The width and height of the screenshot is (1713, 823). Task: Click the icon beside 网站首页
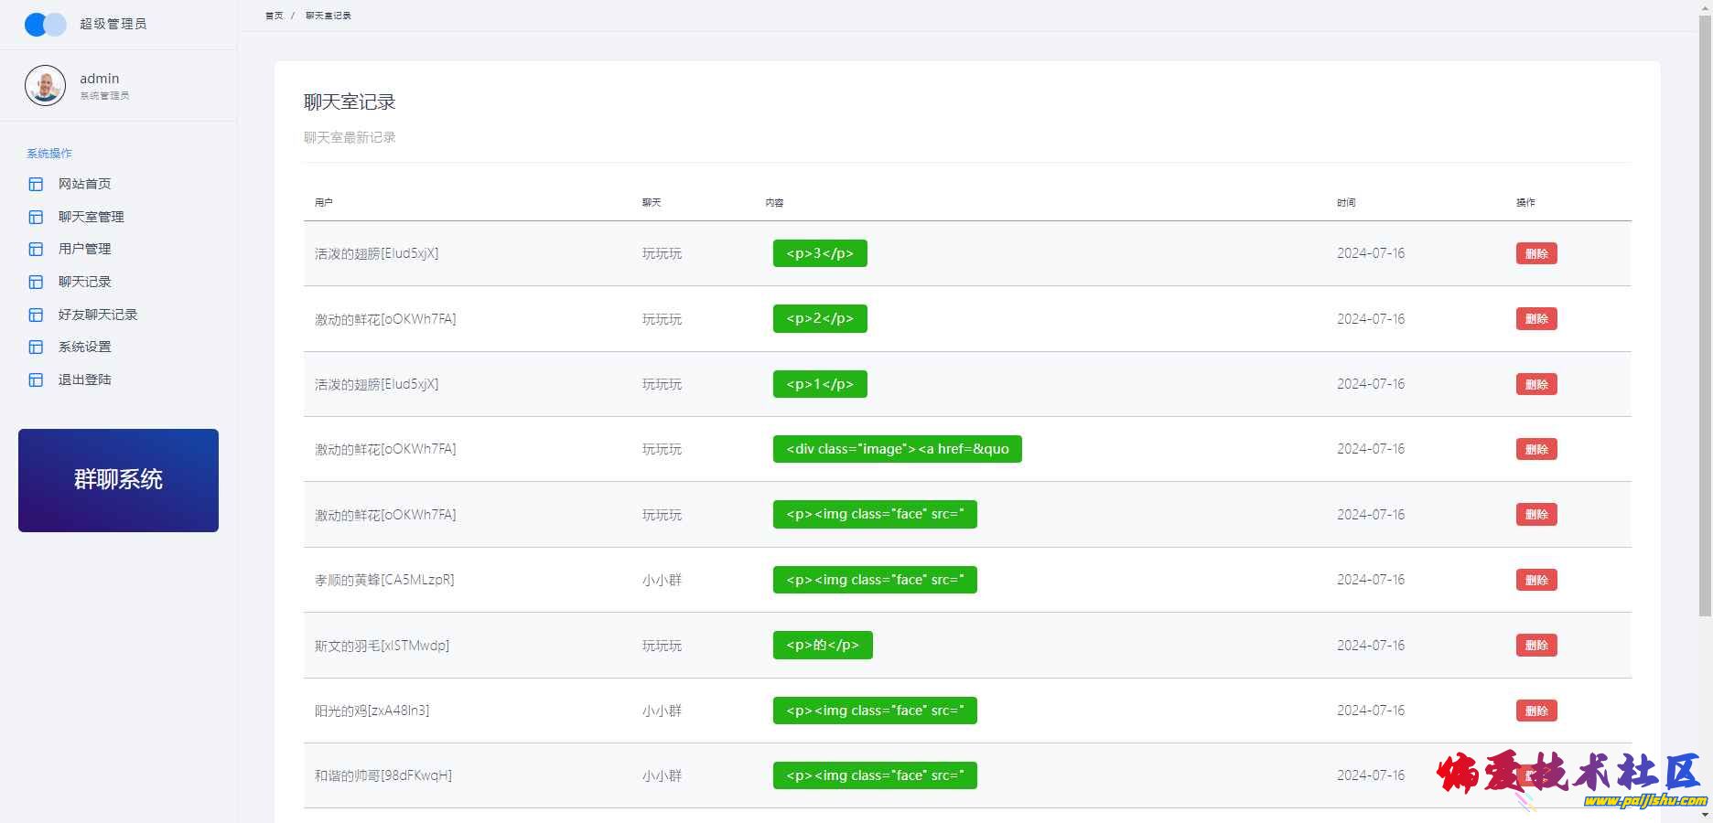36,184
